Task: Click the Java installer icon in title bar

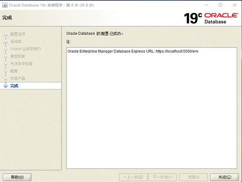Action: (x=5, y=5)
